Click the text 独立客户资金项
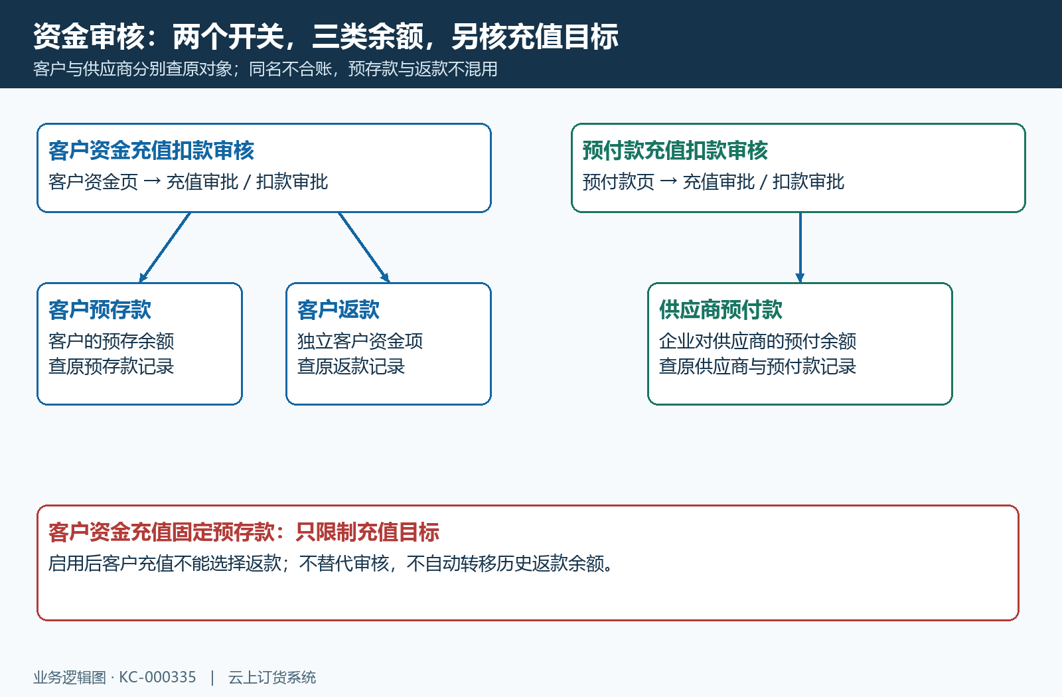Screen dimensions: 1062x697 point(360,341)
